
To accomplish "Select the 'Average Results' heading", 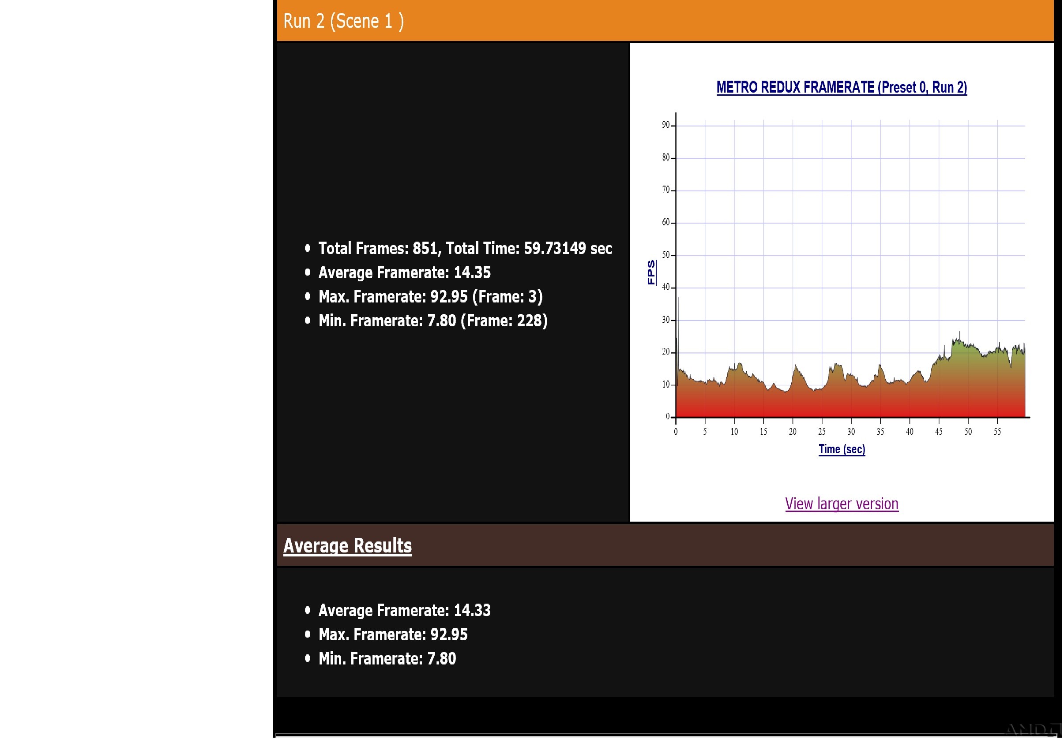I will click(x=348, y=546).
